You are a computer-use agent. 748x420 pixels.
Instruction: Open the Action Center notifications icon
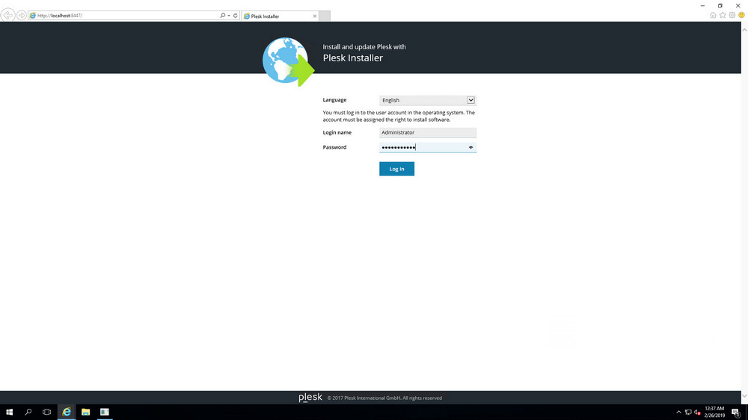(x=735, y=413)
